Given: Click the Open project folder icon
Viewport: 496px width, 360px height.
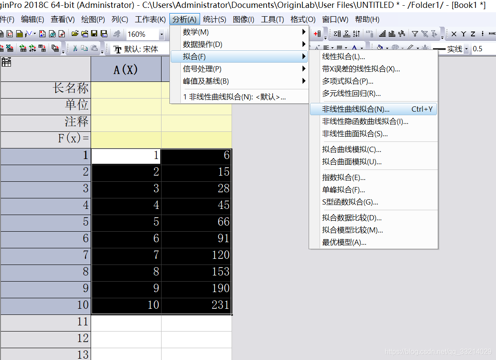Looking at the screenshot, I should (x=75, y=34).
